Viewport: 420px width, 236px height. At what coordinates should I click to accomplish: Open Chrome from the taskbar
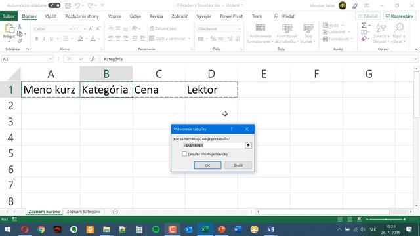[41, 229]
